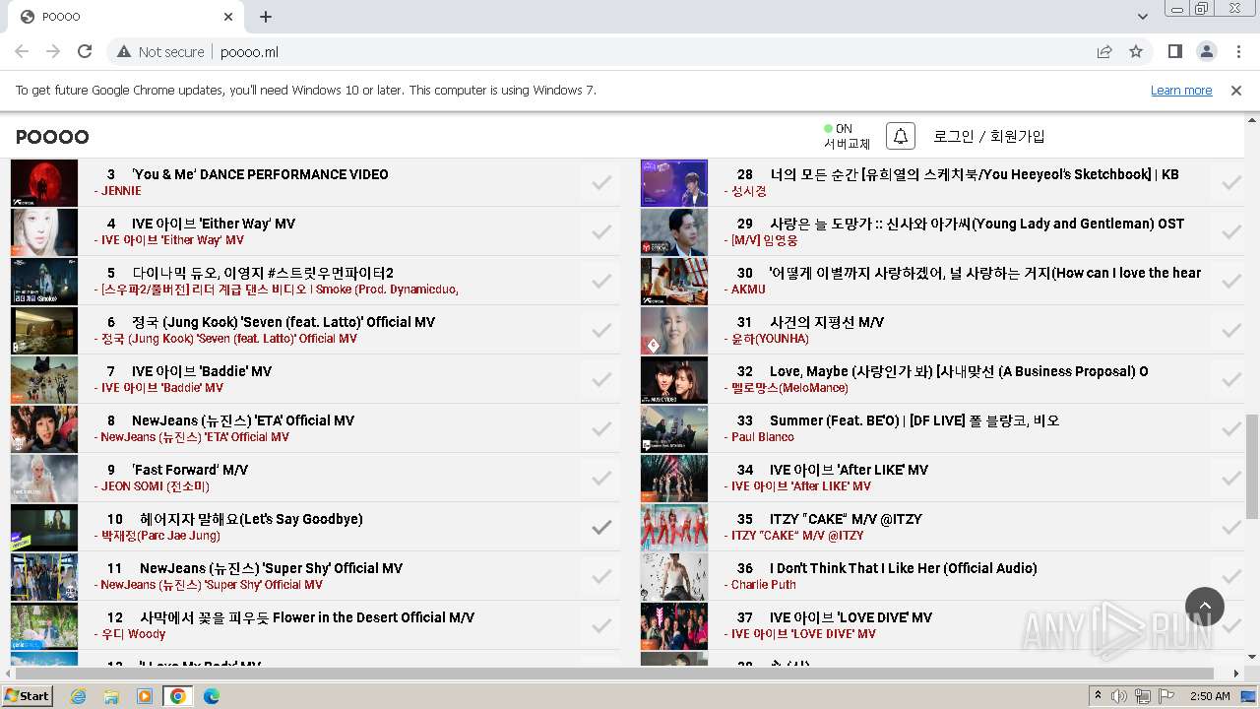
Task: Mark the check for 'Fast Forward' M/V
Action: 601,478
